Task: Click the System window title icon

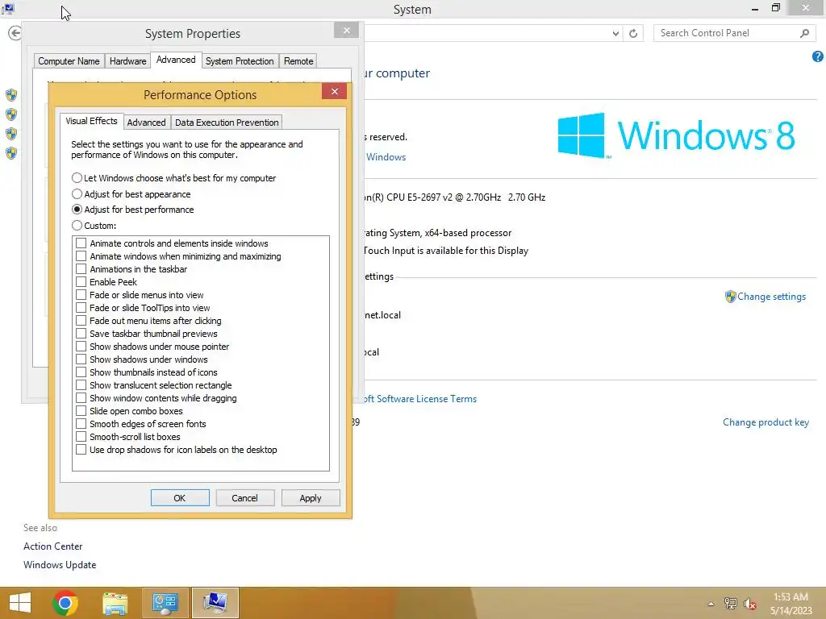Action: (x=8, y=8)
